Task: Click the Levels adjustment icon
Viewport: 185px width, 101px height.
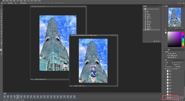Action: tap(170, 54)
